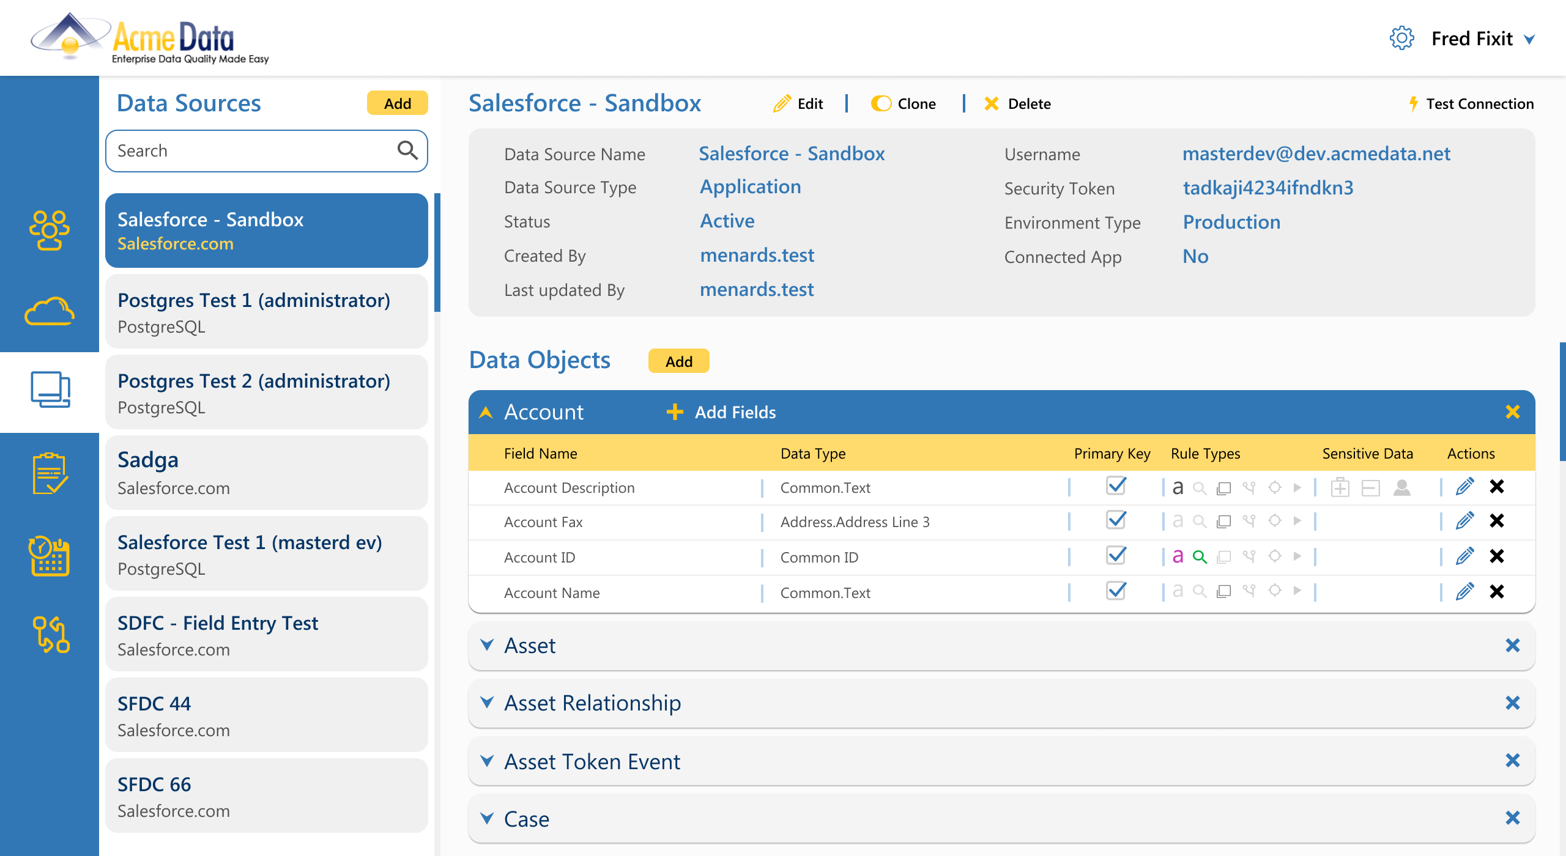Viewport: 1566px width, 856px height.
Task: Open the workflow branching sidebar icon
Action: click(50, 635)
